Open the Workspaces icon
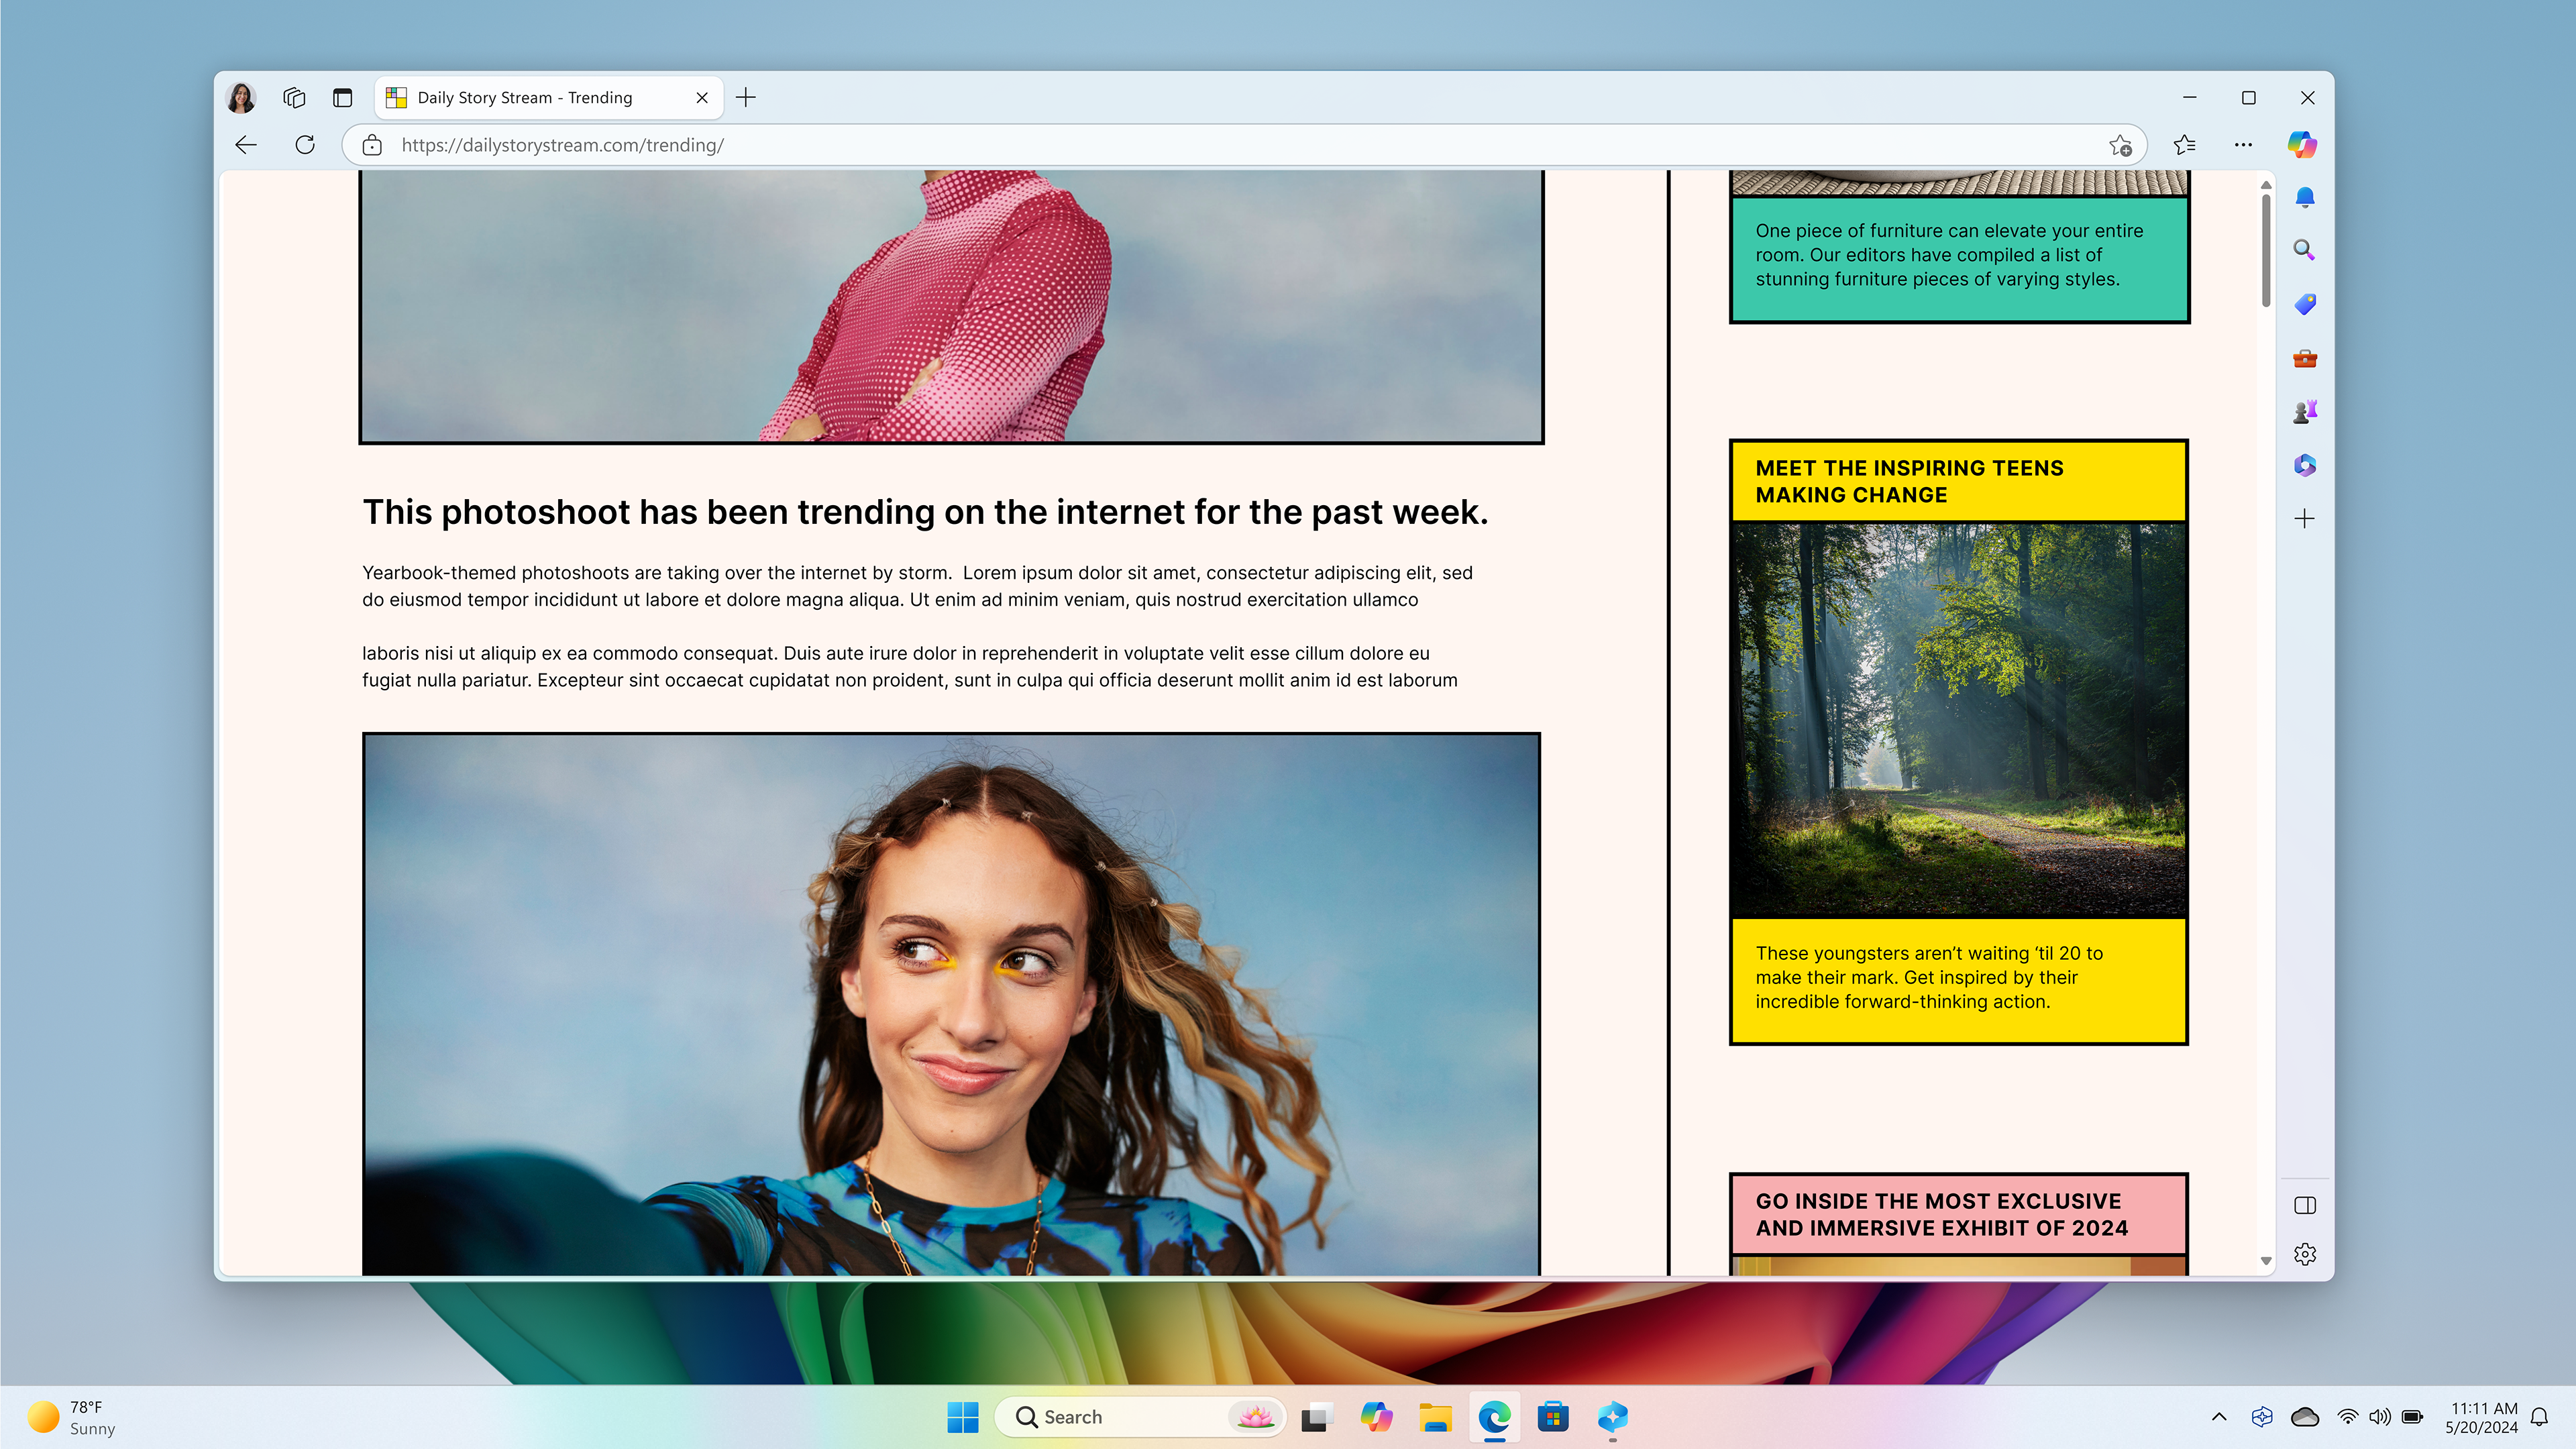Screen dimensions: 2576x1449 pos(294,97)
